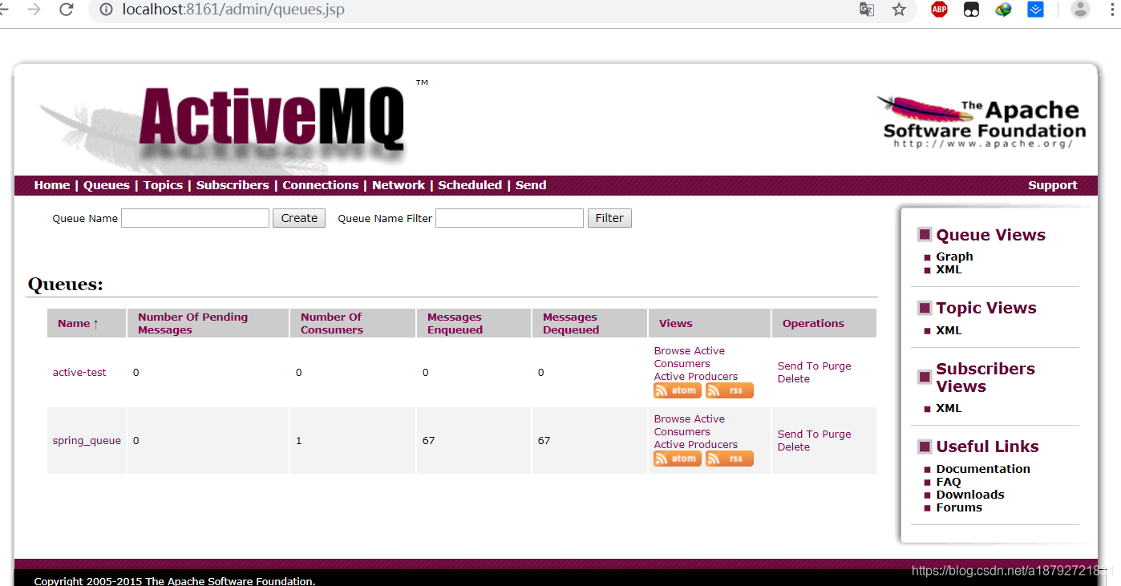1121x586 pixels.
Task: Navigate to Subscribers in the menu bar
Action: [x=233, y=185]
